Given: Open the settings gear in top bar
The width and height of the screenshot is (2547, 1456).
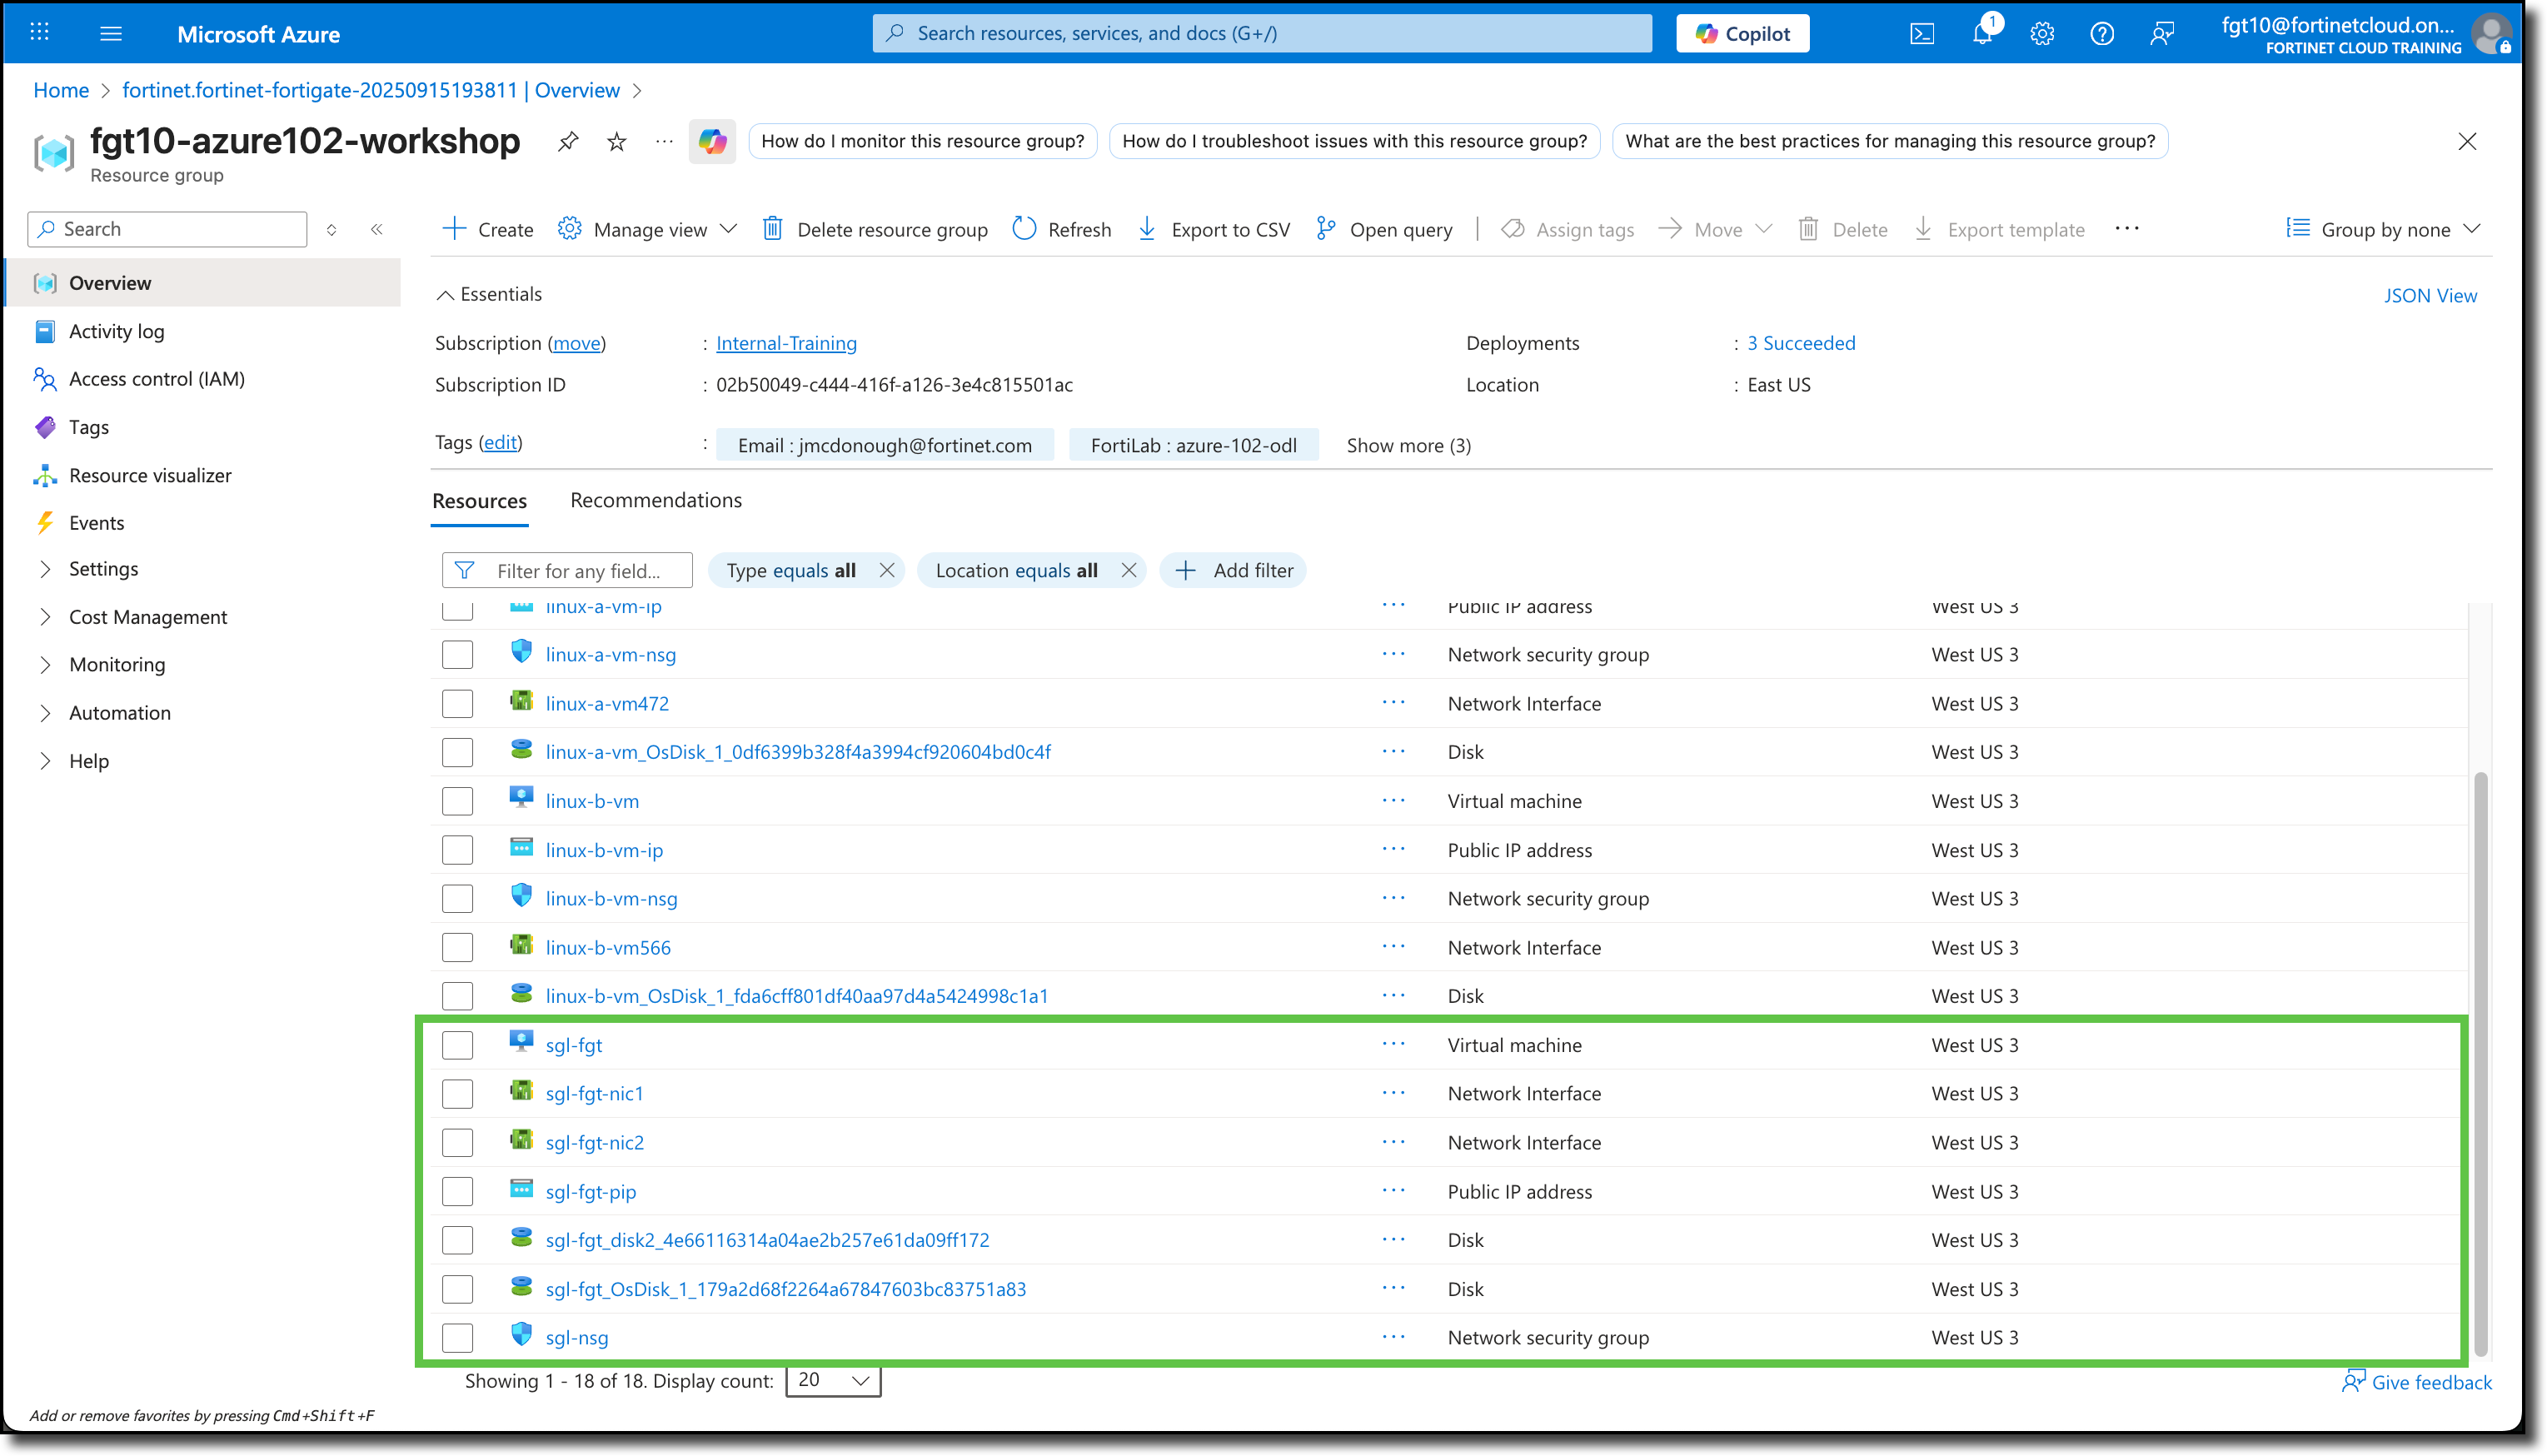Looking at the screenshot, I should [2042, 33].
